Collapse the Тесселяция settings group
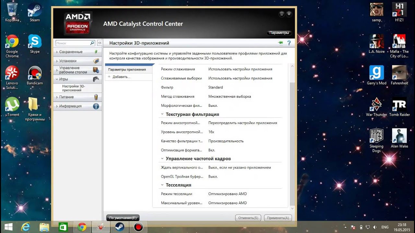The width and height of the screenshot is (415, 233). point(162,185)
